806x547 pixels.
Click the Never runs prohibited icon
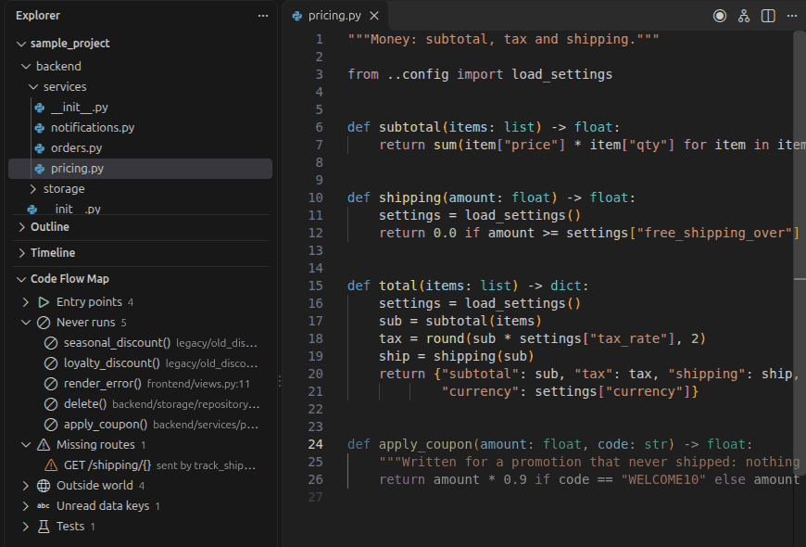44,323
